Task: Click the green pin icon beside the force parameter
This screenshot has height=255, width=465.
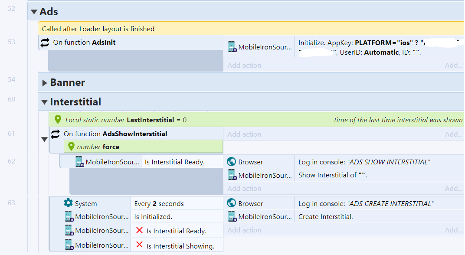Action: (71, 146)
